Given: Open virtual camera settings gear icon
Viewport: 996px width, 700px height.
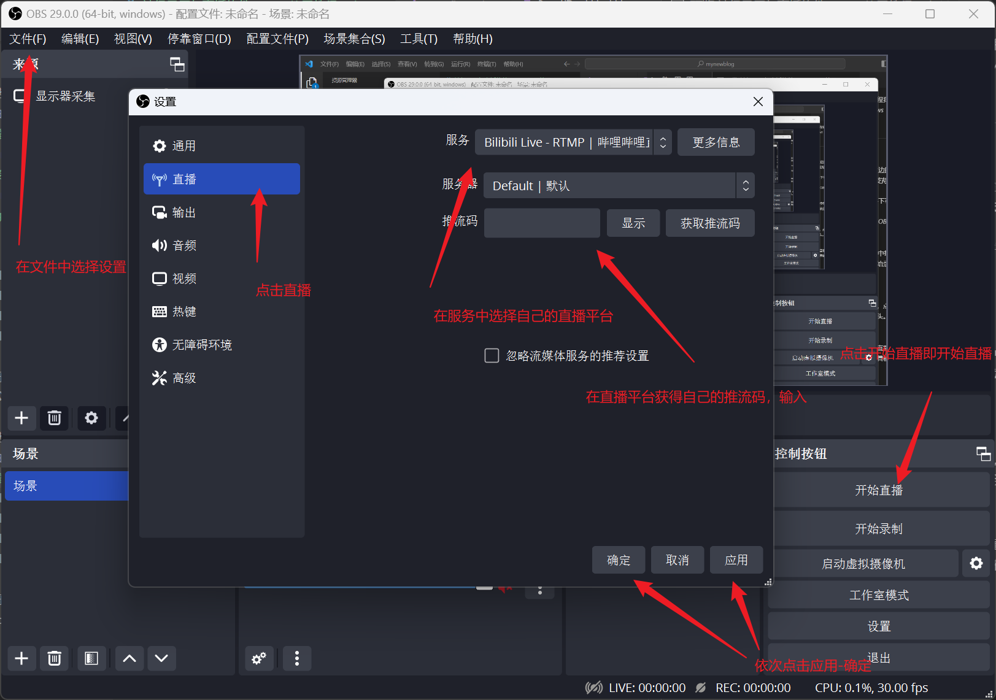Looking at the screenshot, I should [x=976, y=563].
